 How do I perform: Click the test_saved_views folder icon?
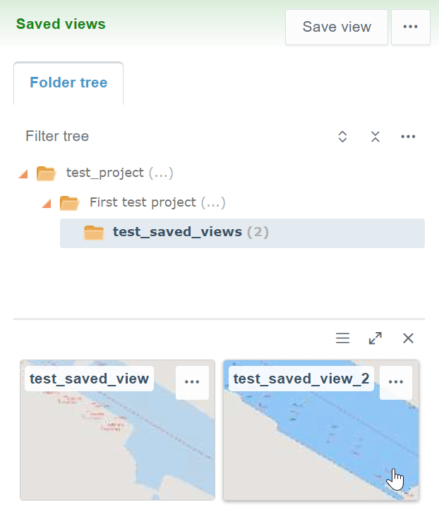point(94,232)
